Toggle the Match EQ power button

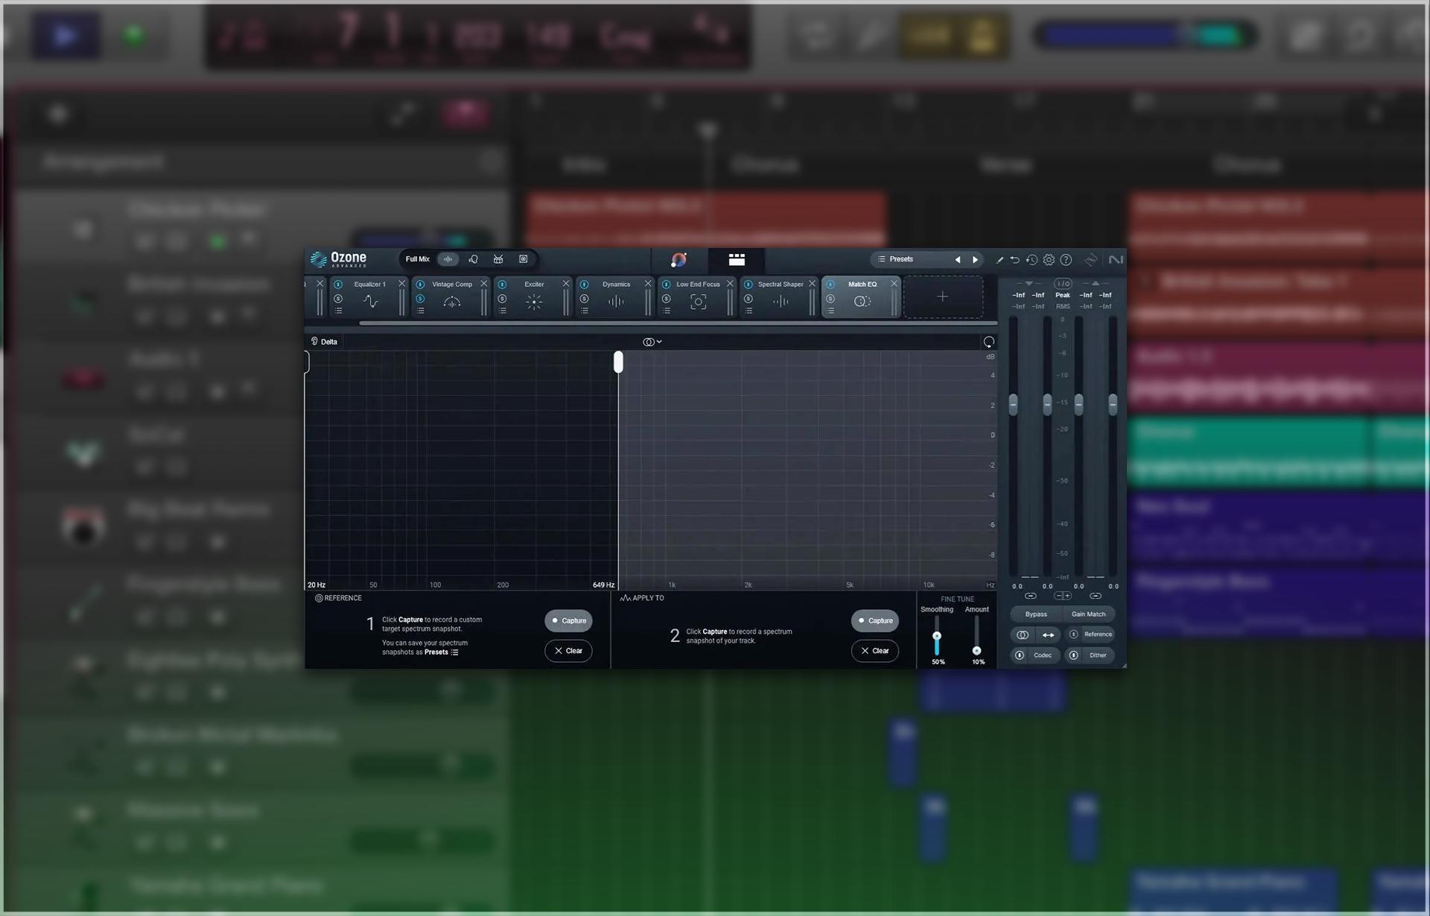tap(830, 284)
